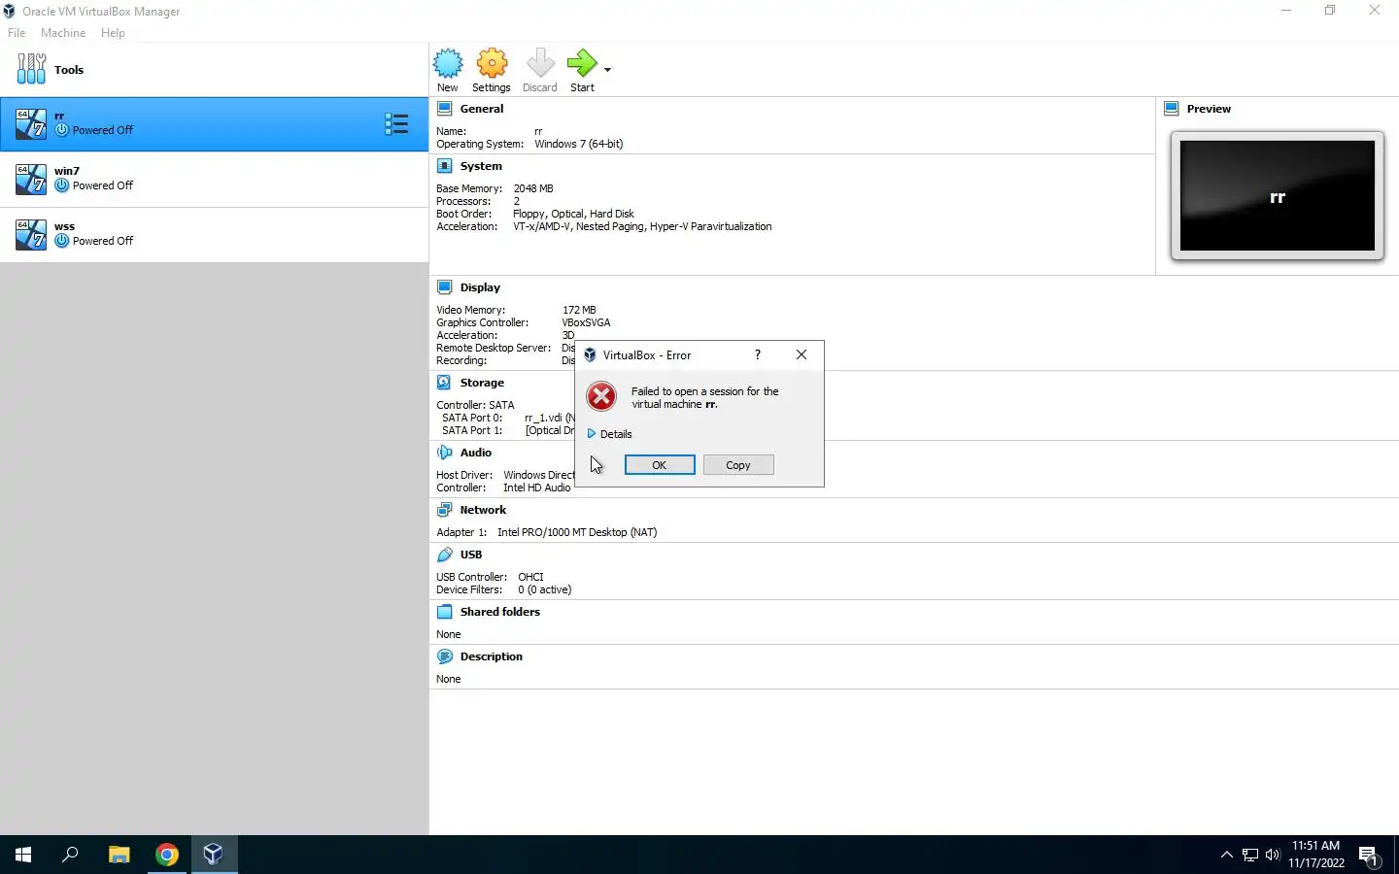Viewport: 1399px width, 874px height.
Task: Open Google Chrome from taskbar
Action: [167, 855]
